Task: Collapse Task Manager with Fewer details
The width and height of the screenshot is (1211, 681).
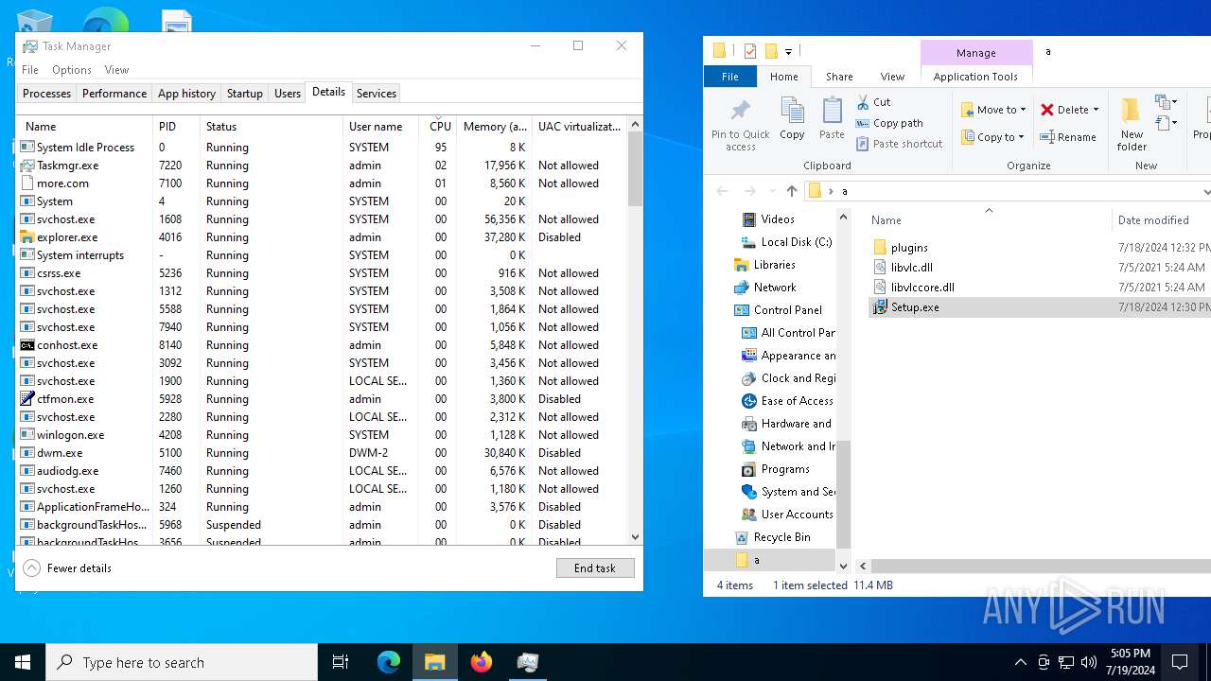Action: tap(67, 568)
